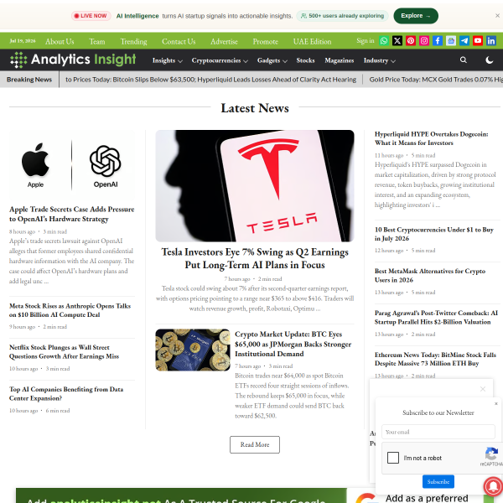Open the YouTube social icon
The width and height of the screenshot is (503, 503).
pyautogui.click(x=478, y=41)
